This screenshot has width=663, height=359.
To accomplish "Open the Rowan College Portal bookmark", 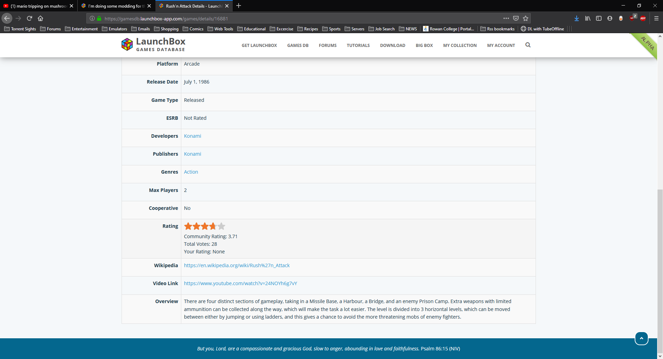I will tap(449, 29).
